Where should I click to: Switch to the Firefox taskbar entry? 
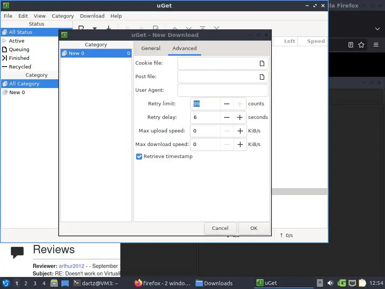[x=162, y=283]
